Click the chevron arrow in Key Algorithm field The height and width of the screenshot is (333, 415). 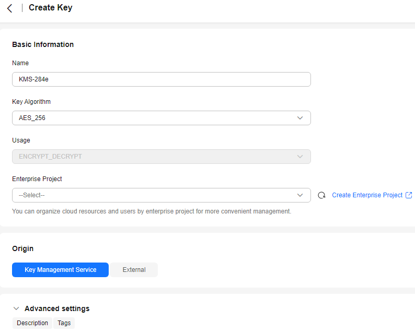300,118
